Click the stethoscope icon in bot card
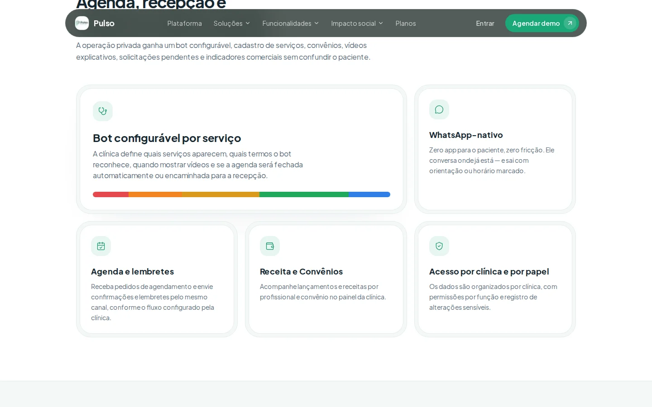Viewport: 652px width, 407px height. tap(103, 111)
